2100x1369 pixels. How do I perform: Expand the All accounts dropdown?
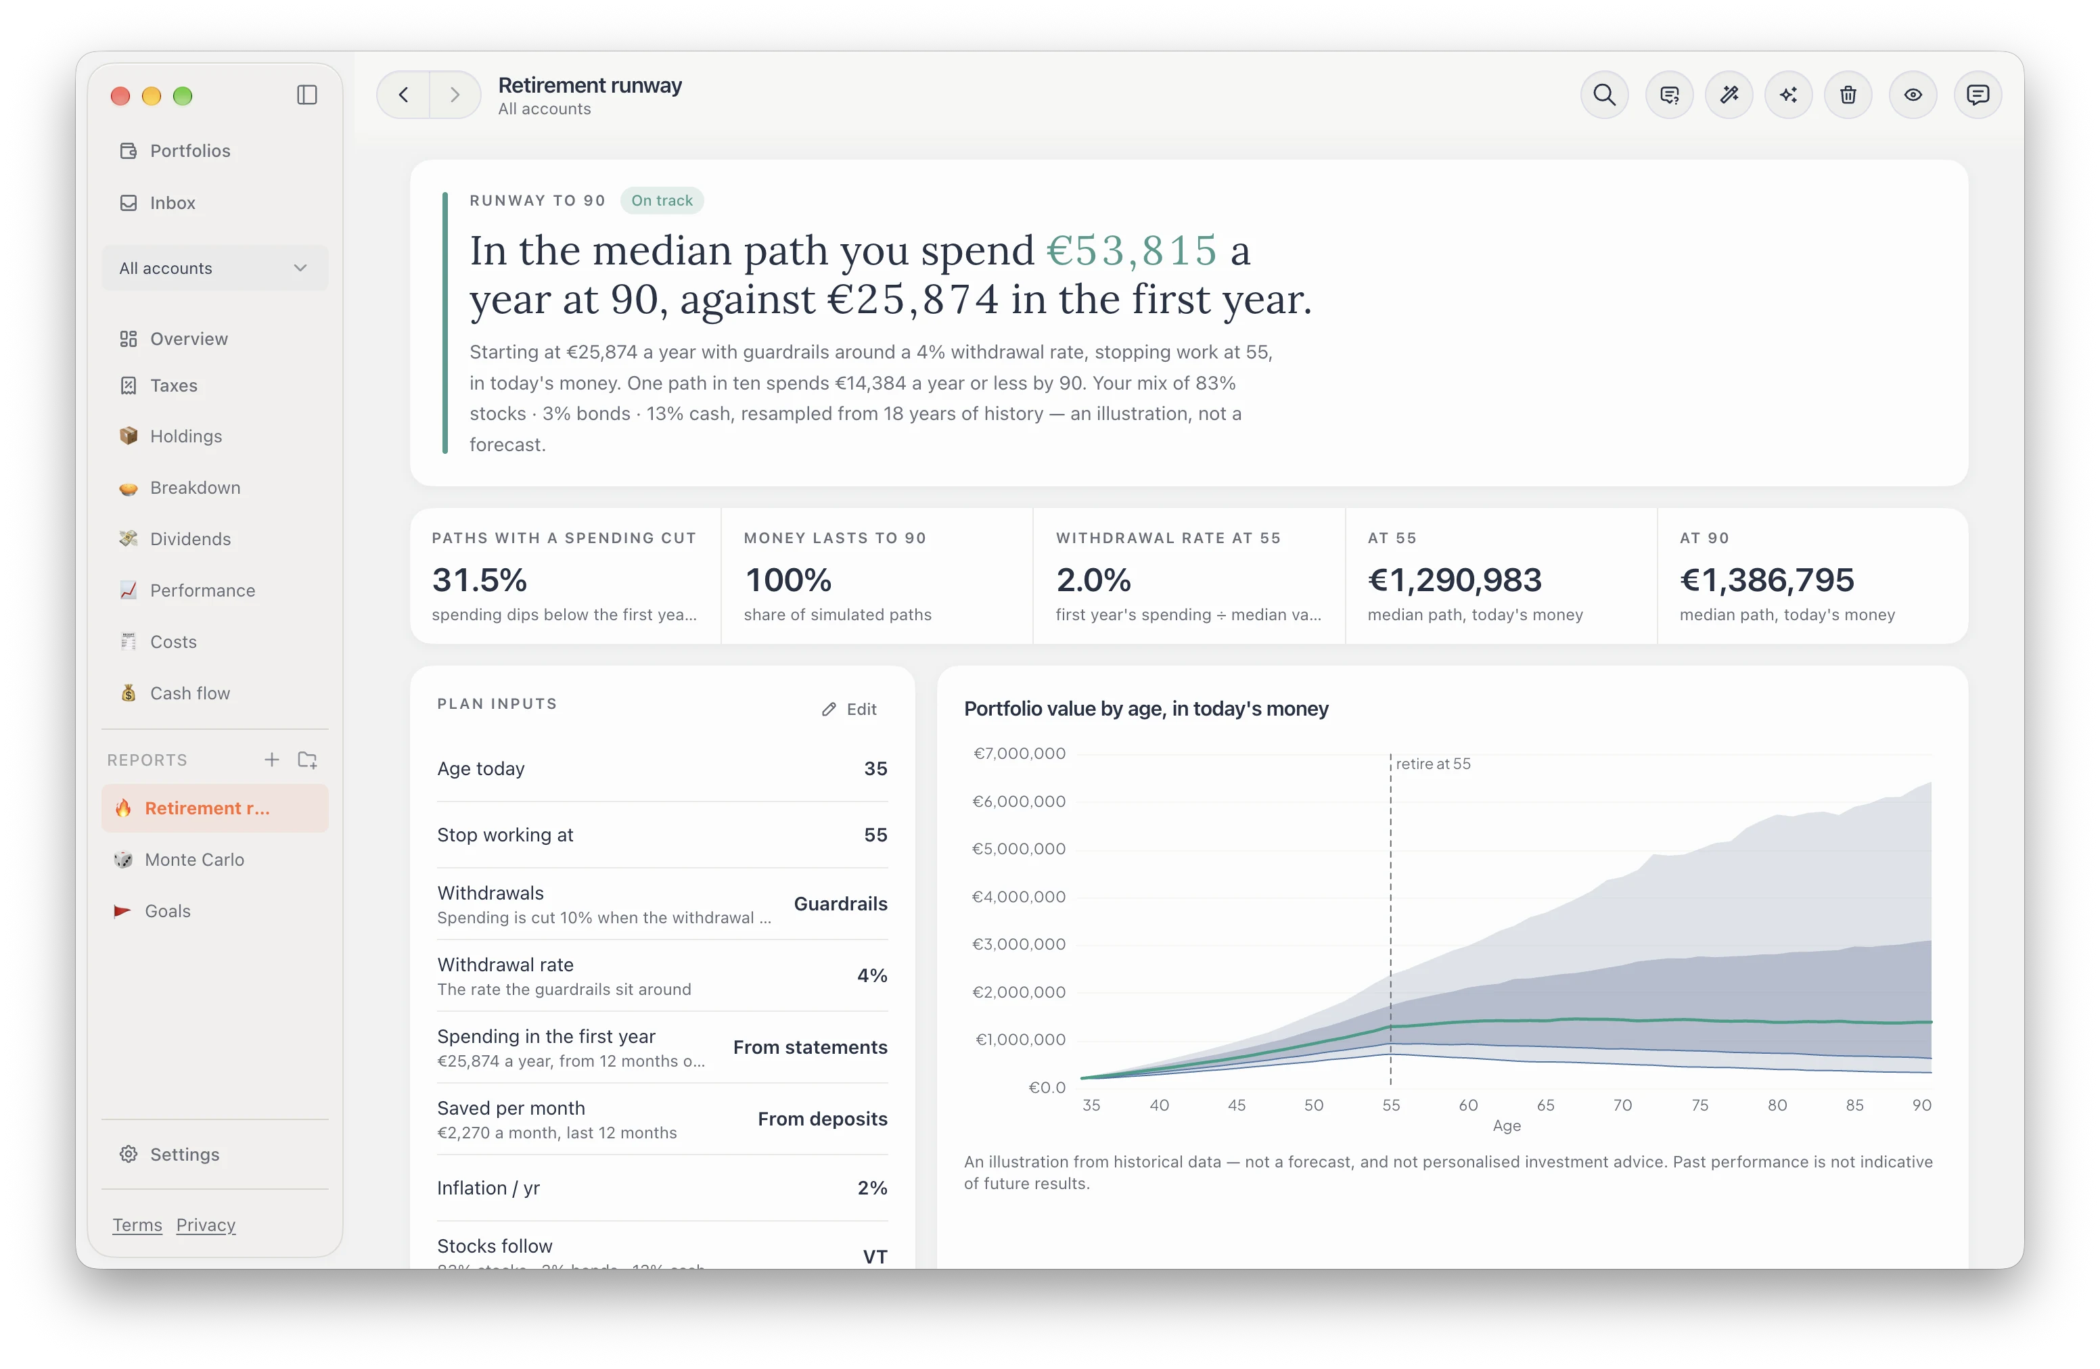[x=214, y=267]
